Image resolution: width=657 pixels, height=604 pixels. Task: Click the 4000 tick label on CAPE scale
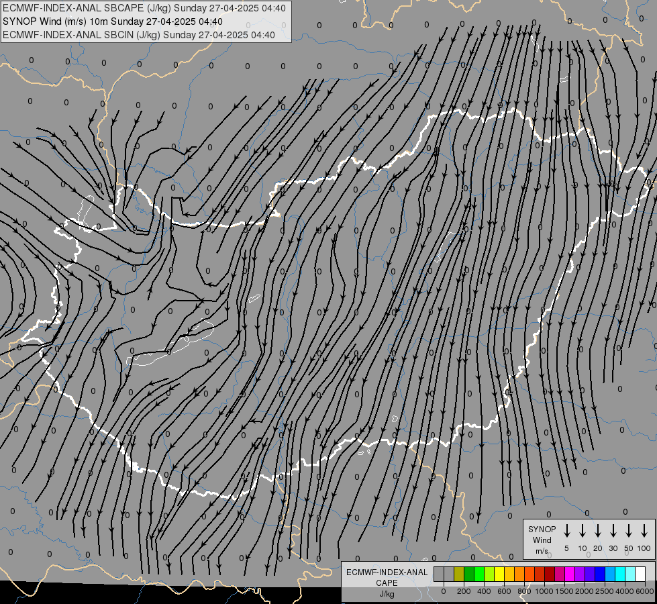[x=625, y=591]
